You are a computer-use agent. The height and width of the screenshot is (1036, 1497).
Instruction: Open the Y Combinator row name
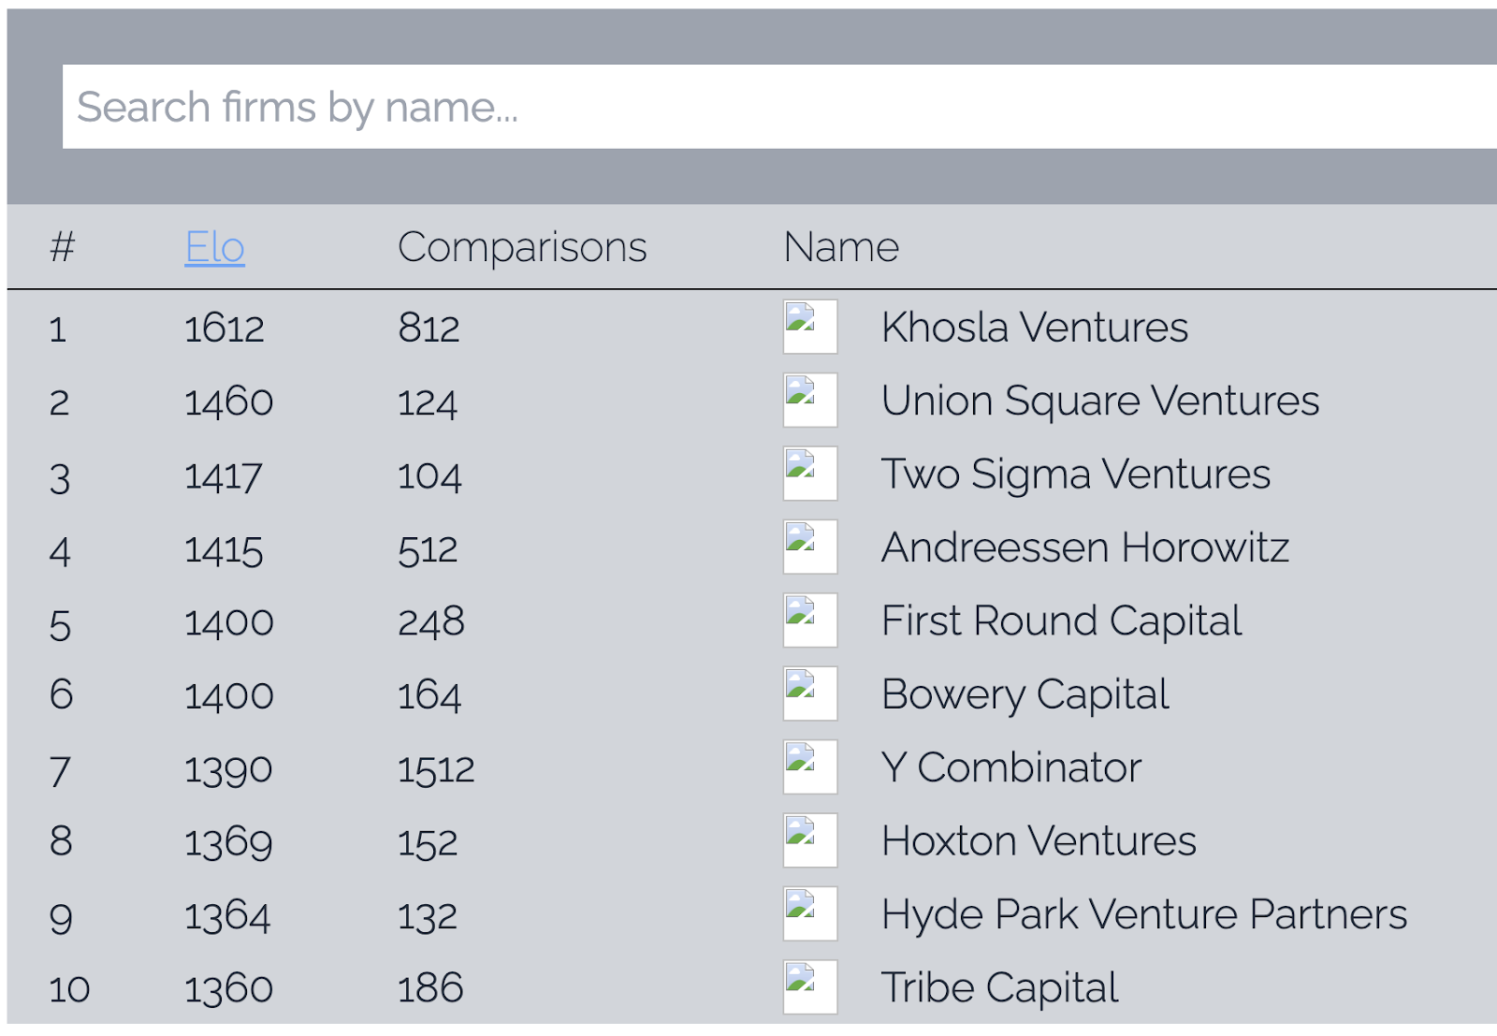pyautogui.click(x=1011, y=767)
